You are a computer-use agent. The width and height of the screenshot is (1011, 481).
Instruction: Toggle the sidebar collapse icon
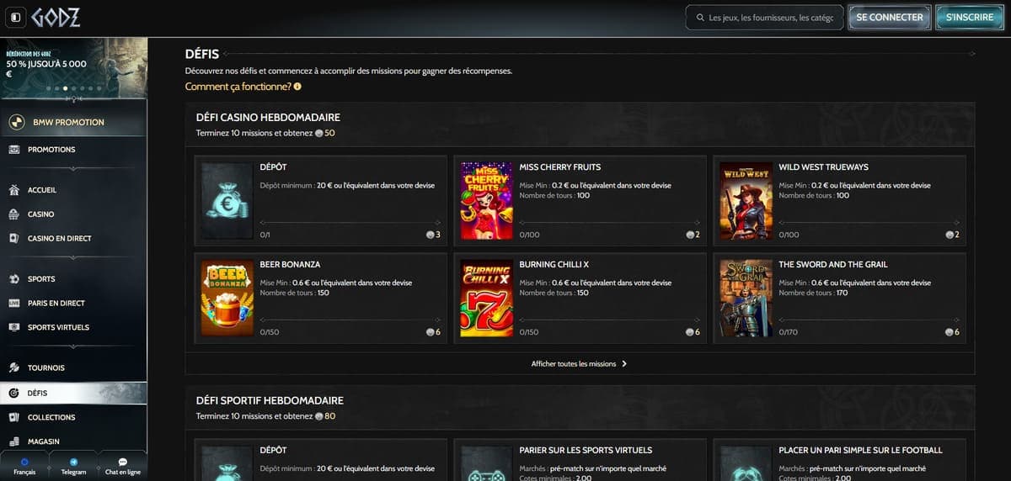[x=16, y=17]
